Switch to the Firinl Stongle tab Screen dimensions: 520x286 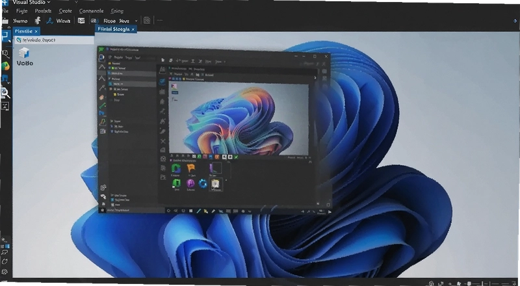click(114, 29)
